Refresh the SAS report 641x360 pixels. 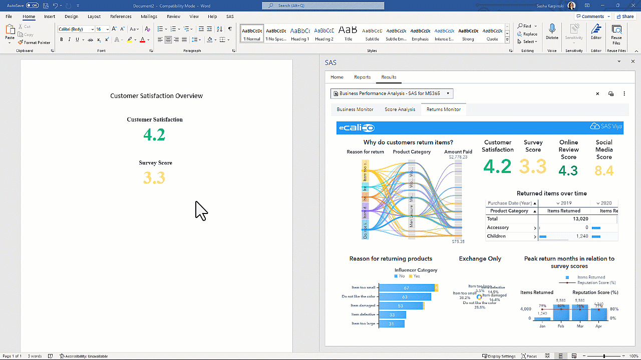pyautogui.click(x=610, y=93)
